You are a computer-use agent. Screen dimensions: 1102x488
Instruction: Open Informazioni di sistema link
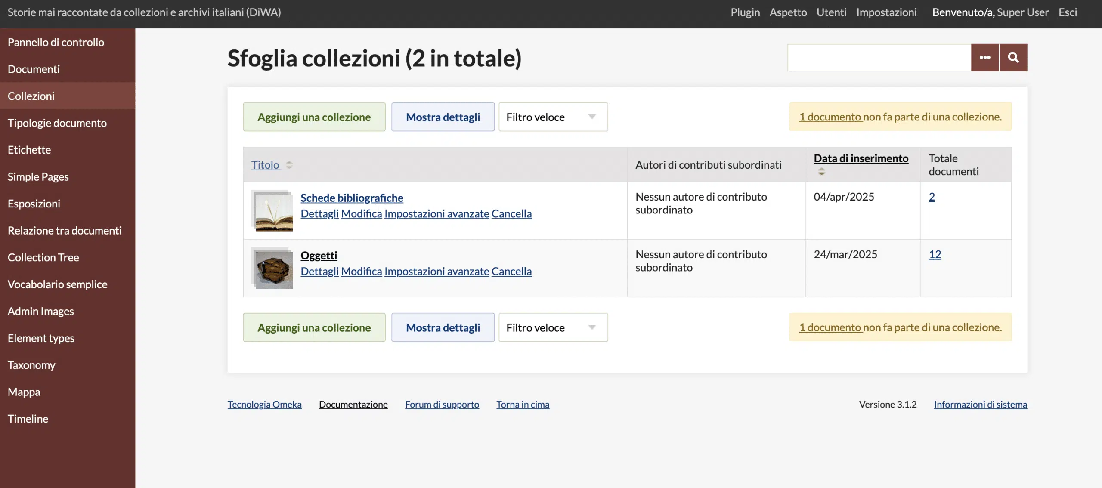coord(981,405)
